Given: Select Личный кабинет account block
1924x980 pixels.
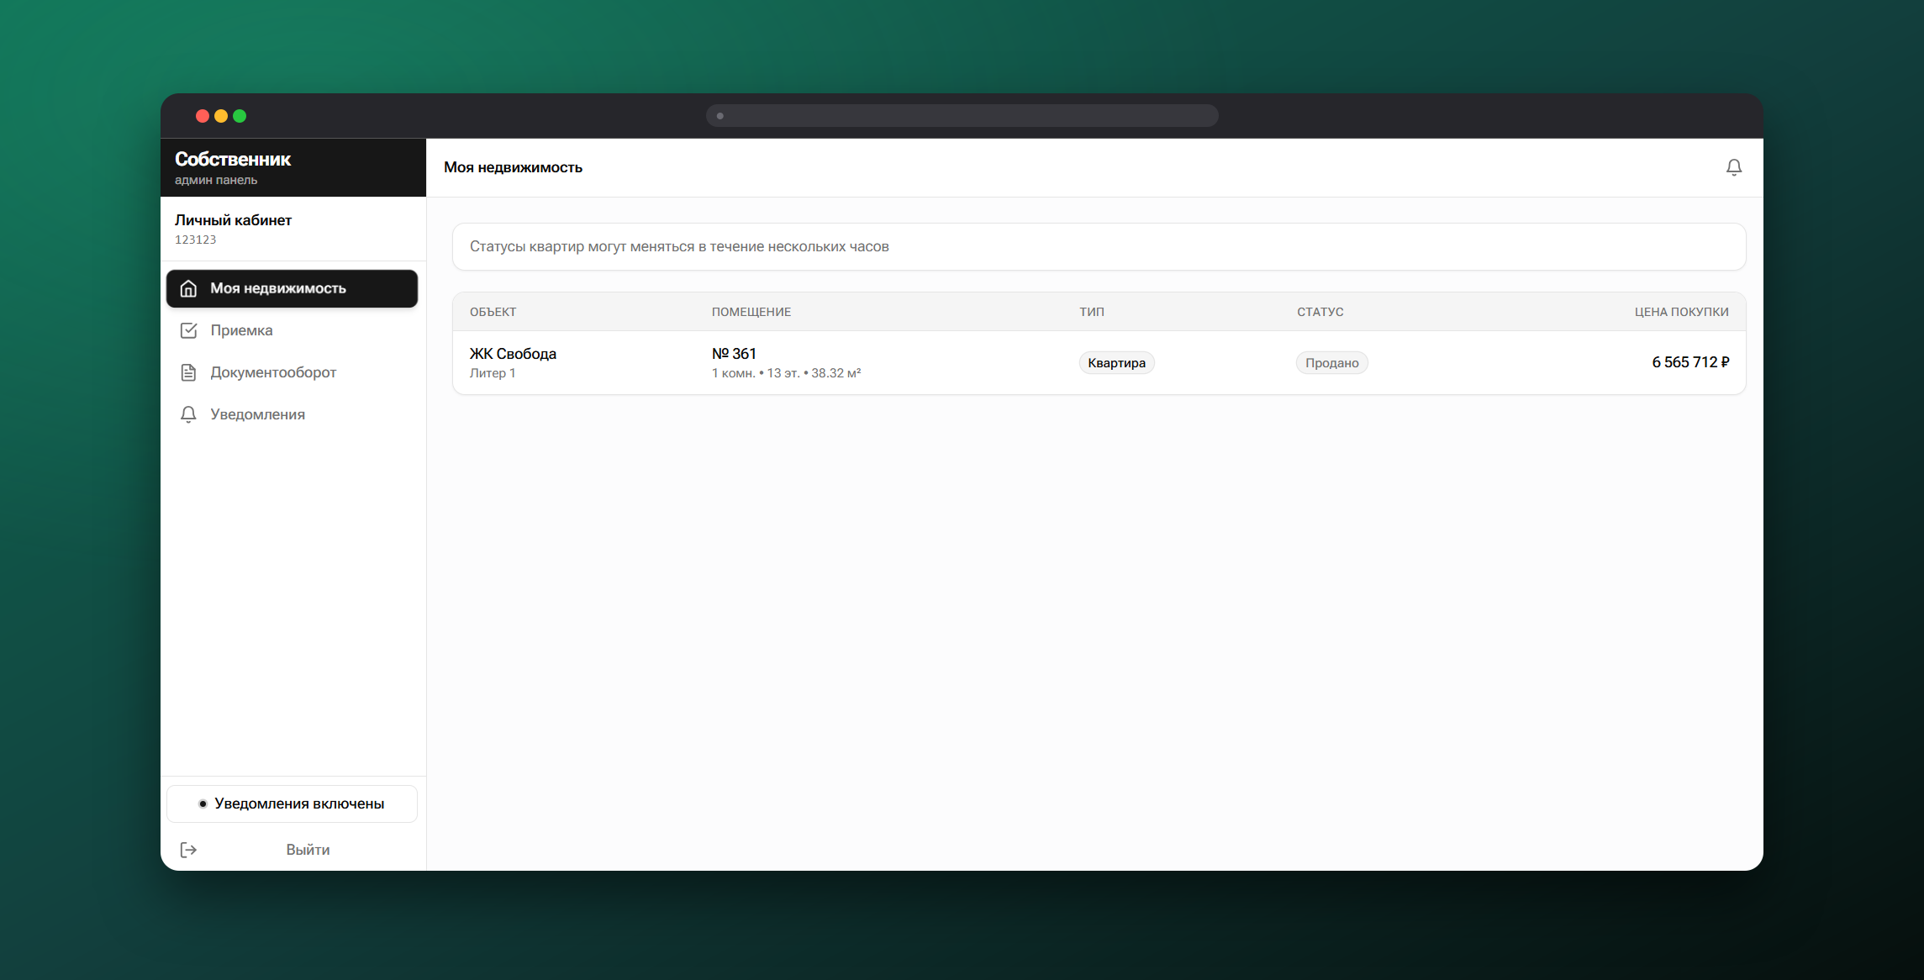Looking at the screenshot, I should click(x=293, y=229).
